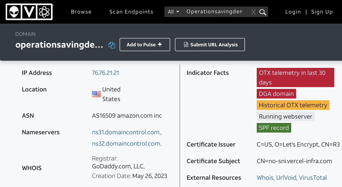Open the ns31.domaincontrol.com nameserver link
342x187 pixels.
click(127, 132)
